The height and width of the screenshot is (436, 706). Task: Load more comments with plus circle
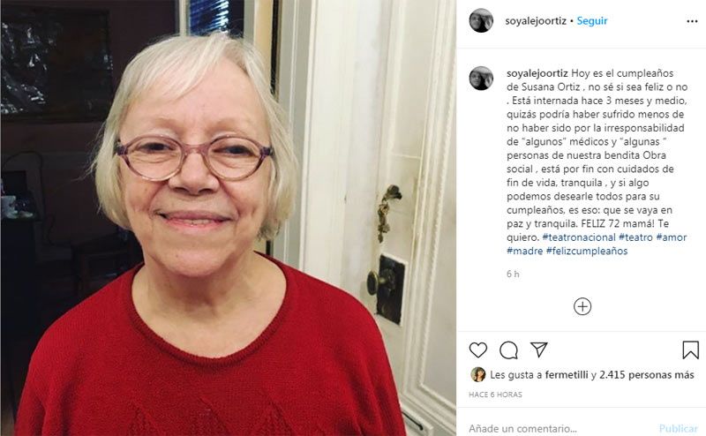[582, 306]
